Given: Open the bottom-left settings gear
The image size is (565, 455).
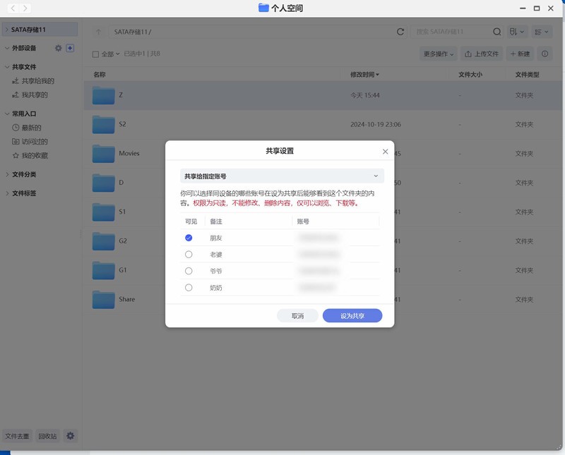Looking at the screenshot, I should (70, 436).
